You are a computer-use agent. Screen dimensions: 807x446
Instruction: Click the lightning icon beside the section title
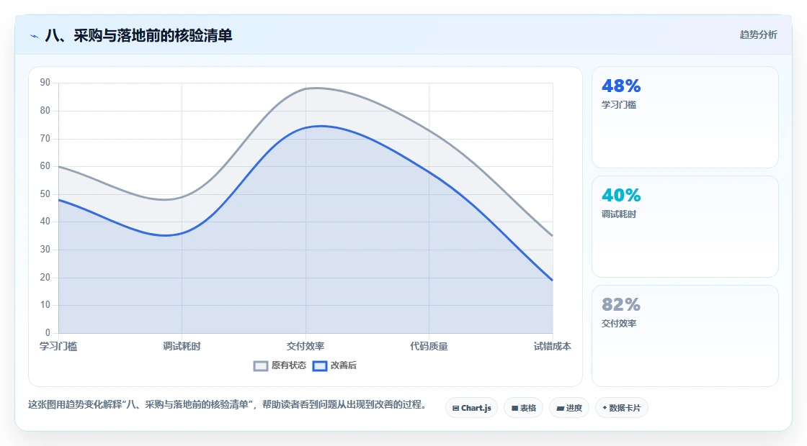[35, 36]
